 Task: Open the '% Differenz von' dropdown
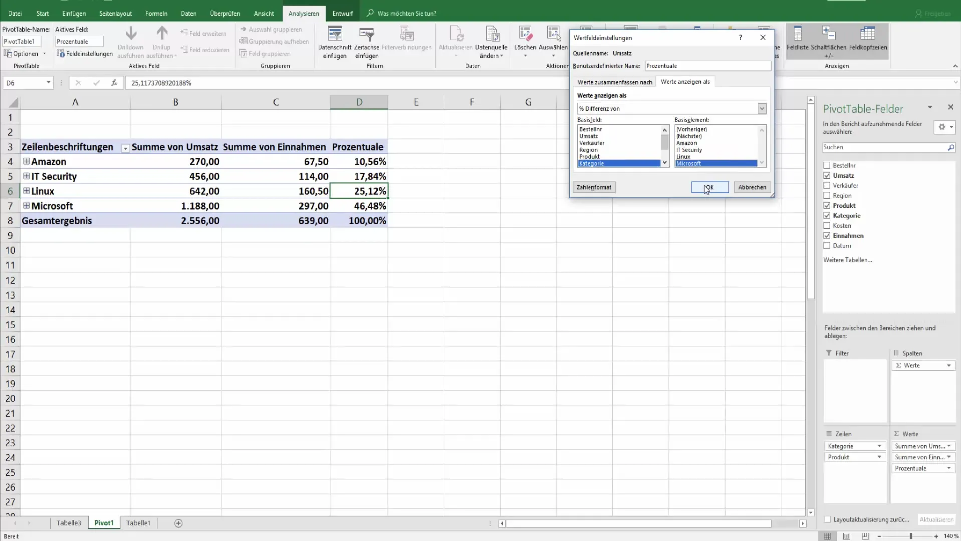(x=762, y=109)
